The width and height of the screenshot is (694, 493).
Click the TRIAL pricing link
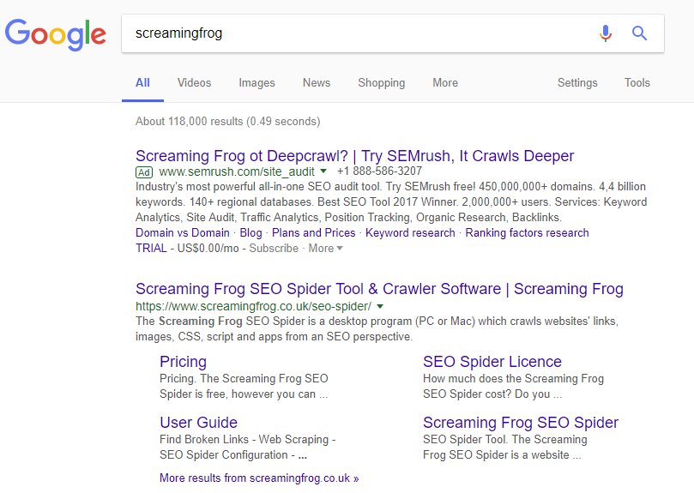pyautogui.click(x=151, y=249)
